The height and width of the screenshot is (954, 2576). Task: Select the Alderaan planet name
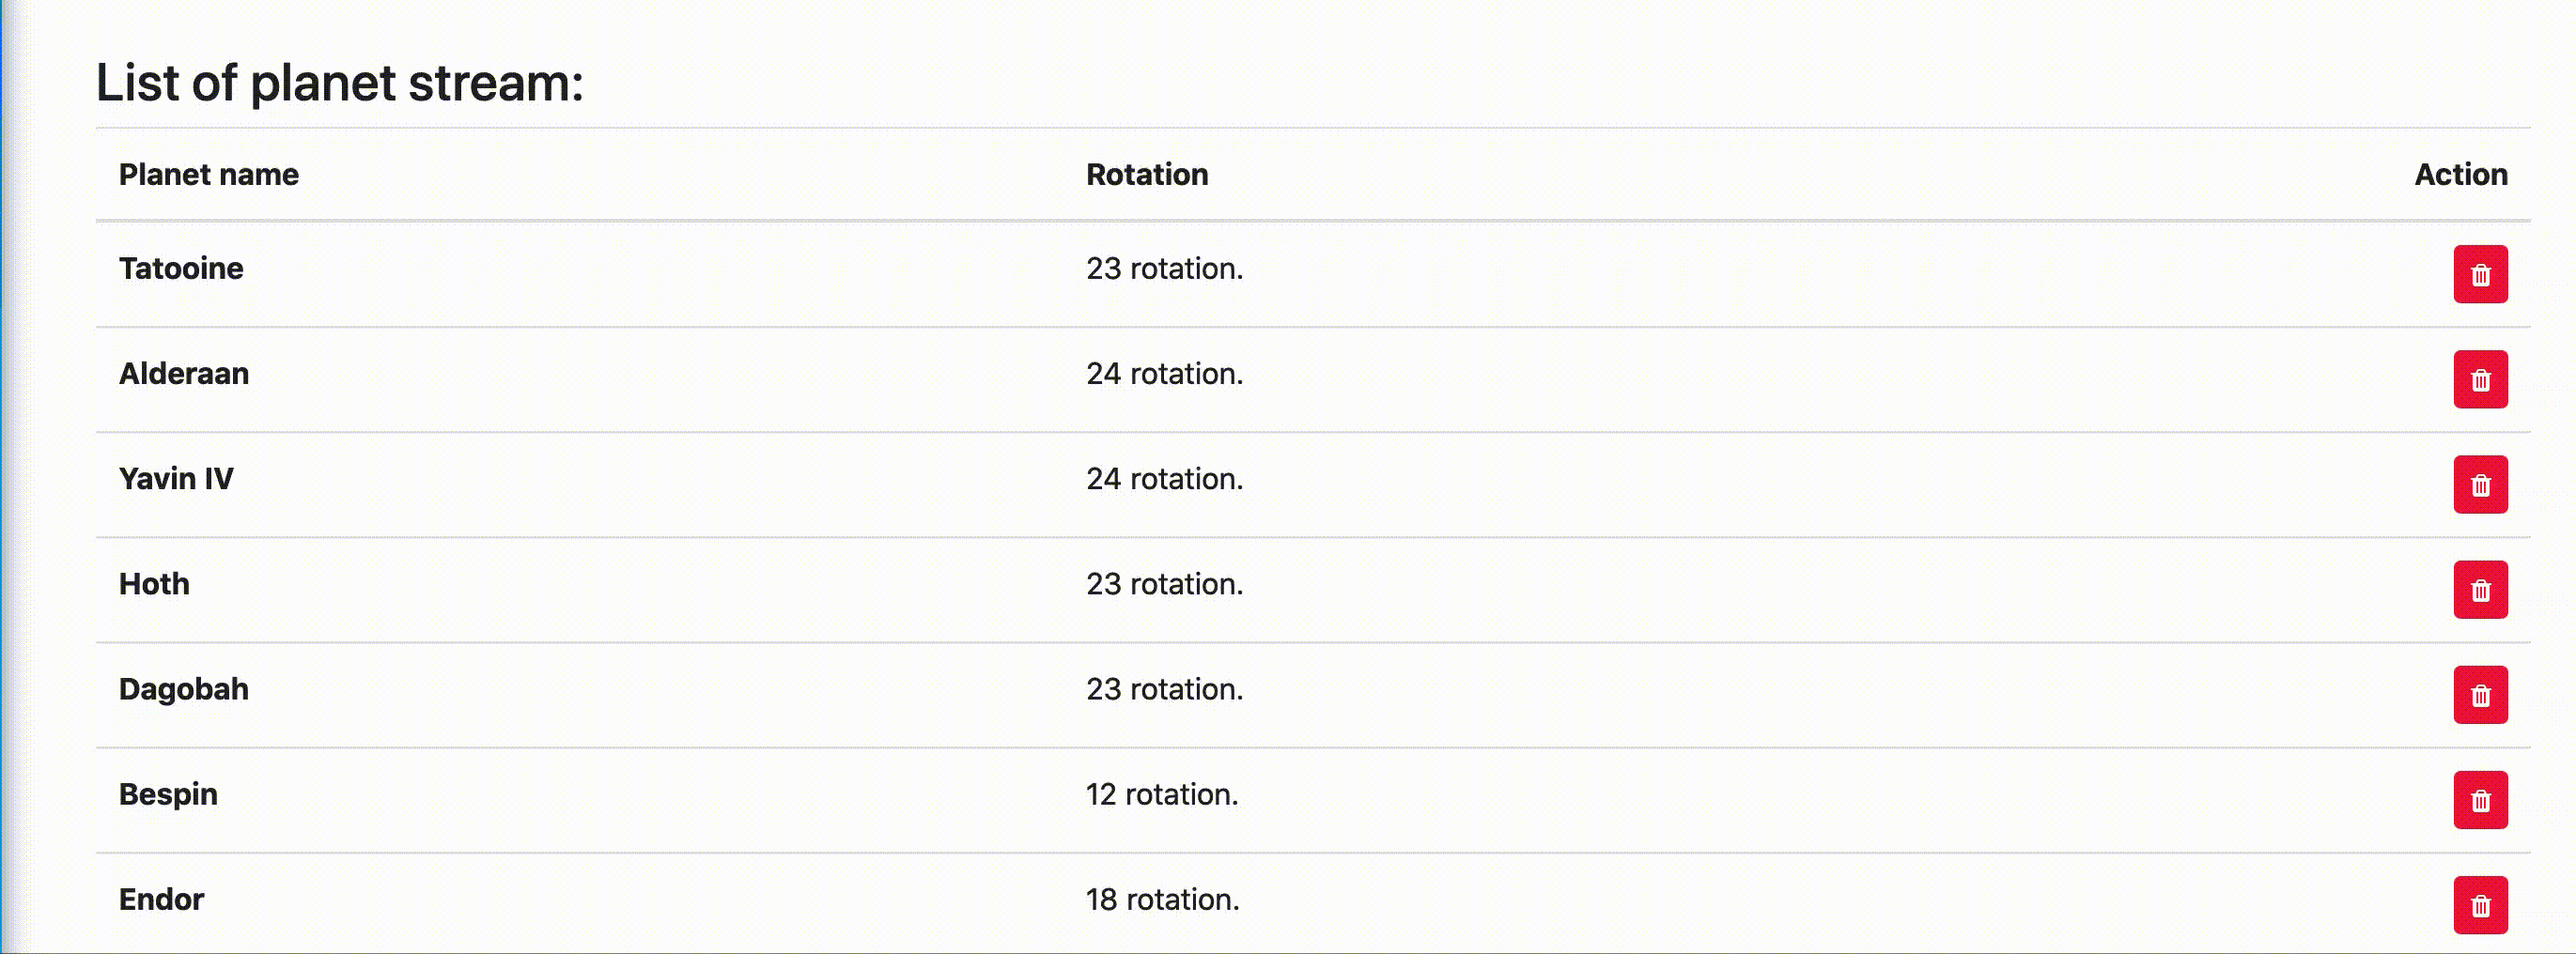tap(184, 373)
